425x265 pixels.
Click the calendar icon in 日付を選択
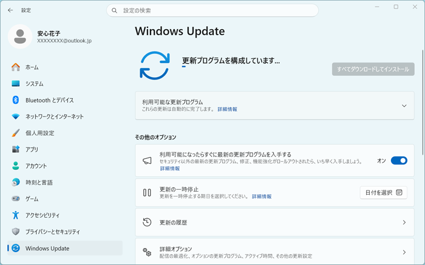(x=399, y=192)
